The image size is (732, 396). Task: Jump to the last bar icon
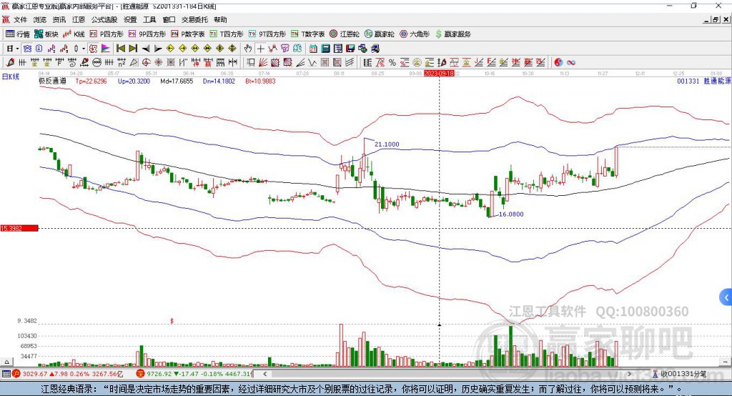[133, 49]
